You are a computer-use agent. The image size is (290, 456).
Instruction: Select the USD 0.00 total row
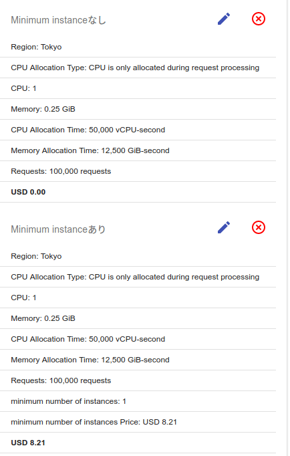[138, 192]
